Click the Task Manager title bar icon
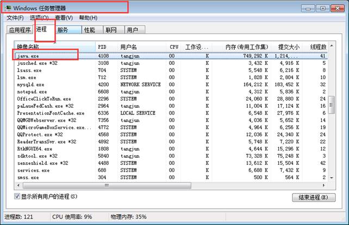The height and width of the screenshot is (225, 349). point(8,8)
